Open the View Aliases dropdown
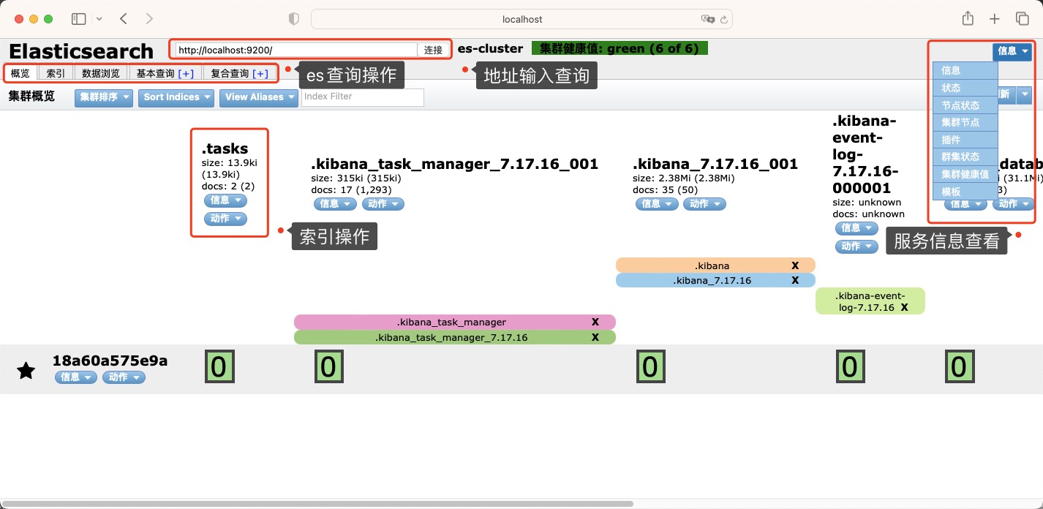 (x=258, y=97)
